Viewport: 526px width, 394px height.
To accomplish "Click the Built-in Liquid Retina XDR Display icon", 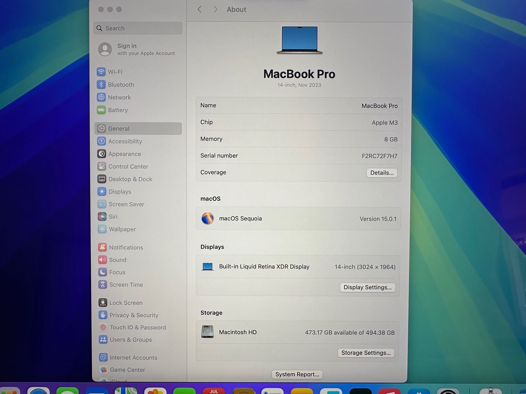I will [x=208, y=267].
